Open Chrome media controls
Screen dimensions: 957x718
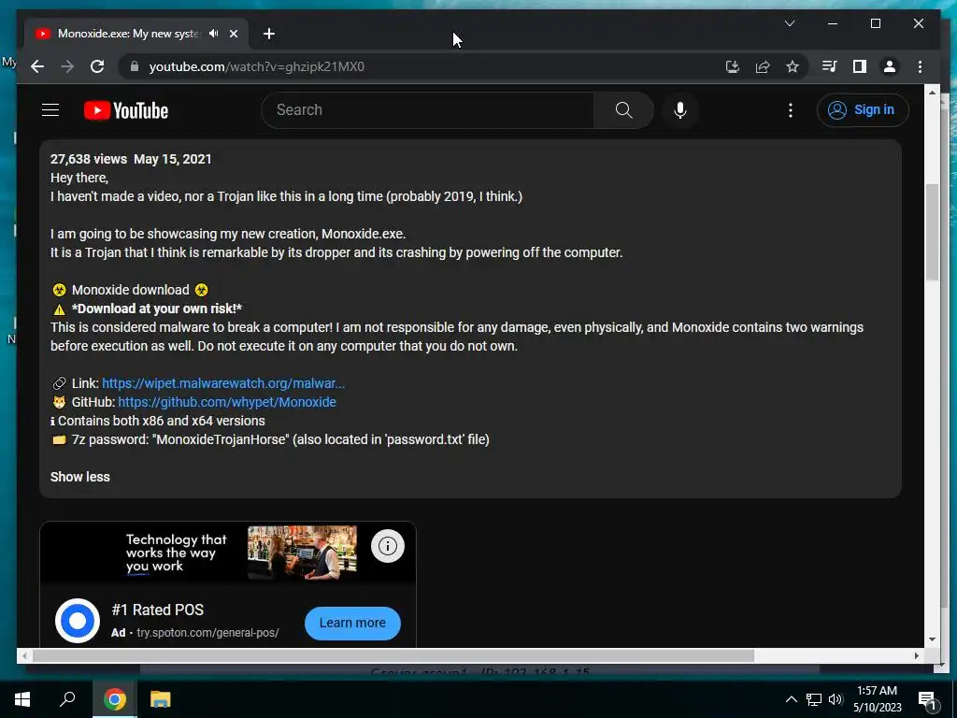point(830,66)
